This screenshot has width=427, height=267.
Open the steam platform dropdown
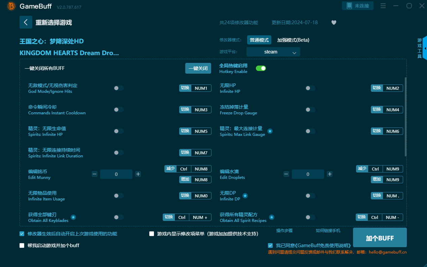click(273, 52)
